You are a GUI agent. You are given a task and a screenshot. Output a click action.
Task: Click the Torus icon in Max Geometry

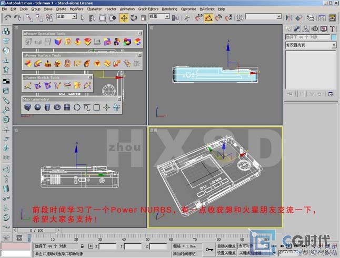[57, 107]
